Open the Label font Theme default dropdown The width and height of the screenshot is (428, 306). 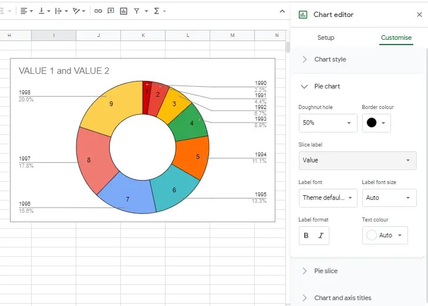click(x=328, y=198)
